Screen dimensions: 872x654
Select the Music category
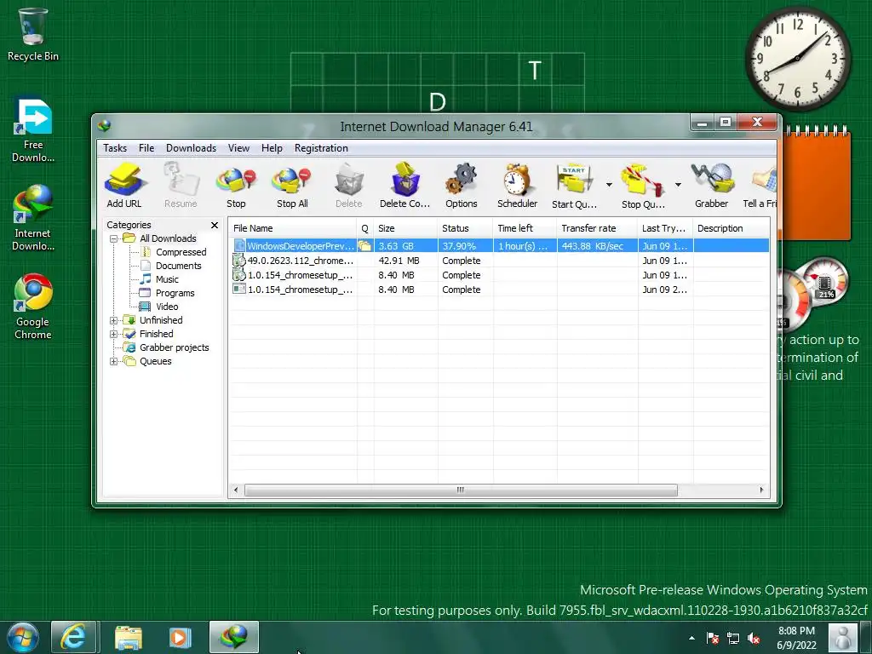(x=167, y=279)
